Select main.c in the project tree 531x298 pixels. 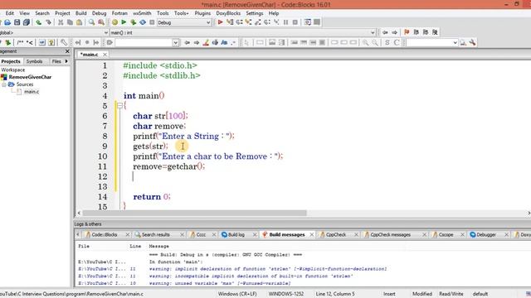point(32,92)
